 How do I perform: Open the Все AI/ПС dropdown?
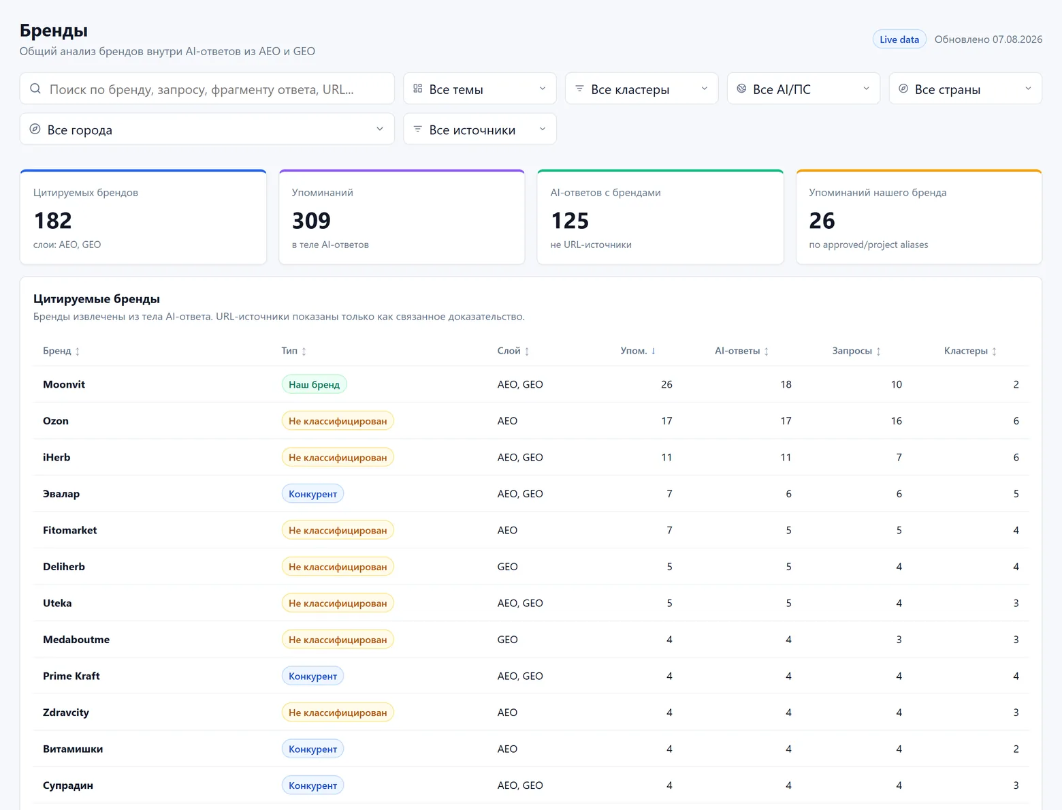pos(804,89)
